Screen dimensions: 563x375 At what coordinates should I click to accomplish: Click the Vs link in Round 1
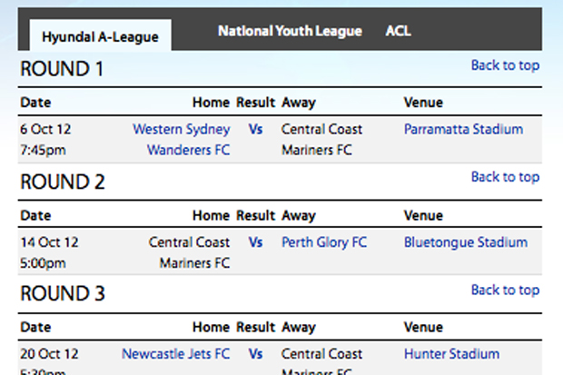255,130
